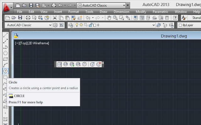The height and width of the screenshot is (125, 201).
Task: Click the Help question mark icon
Action: pyautogui.click(x=175, y=18)
